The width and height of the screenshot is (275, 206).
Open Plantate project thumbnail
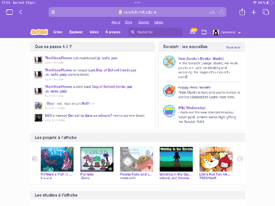97,159
